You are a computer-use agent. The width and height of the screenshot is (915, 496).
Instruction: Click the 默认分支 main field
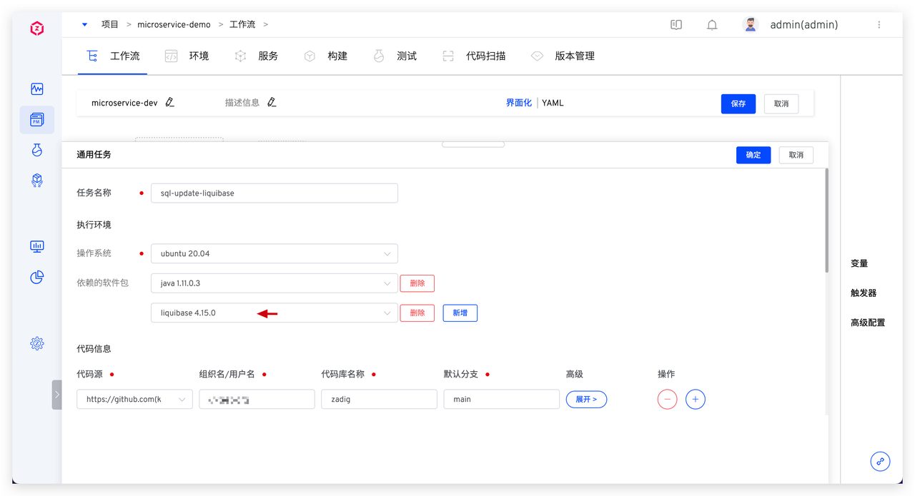pyautogui.click(x=501, y=399)
